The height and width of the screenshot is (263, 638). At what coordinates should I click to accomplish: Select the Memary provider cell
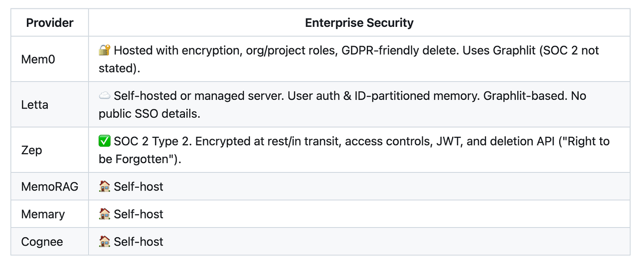(43, 214)
